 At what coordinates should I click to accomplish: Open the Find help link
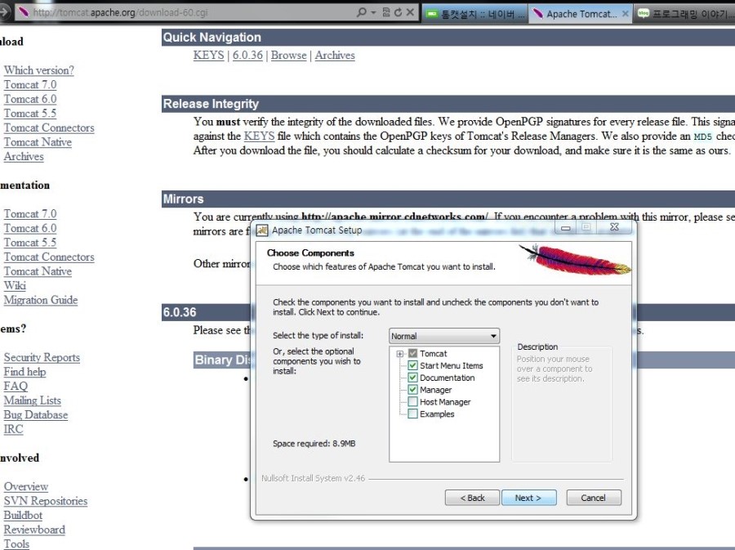point(24,372)
